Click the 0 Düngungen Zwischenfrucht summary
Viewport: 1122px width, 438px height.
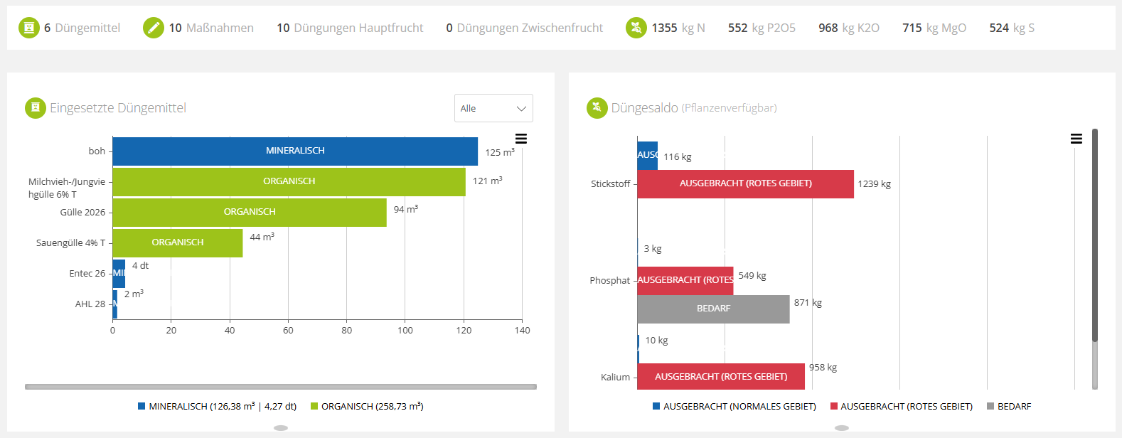[524, 28]
